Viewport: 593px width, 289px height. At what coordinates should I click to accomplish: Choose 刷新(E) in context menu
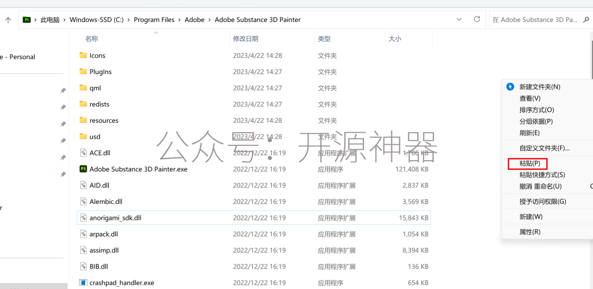coord(529,133)
